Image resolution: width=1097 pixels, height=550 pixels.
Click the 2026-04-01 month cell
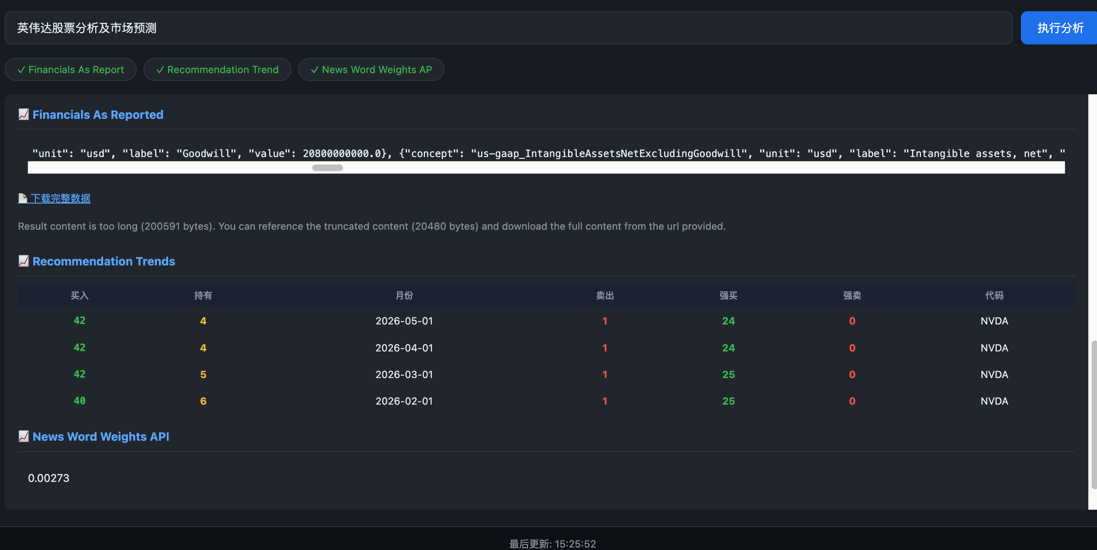coord(404,348)
